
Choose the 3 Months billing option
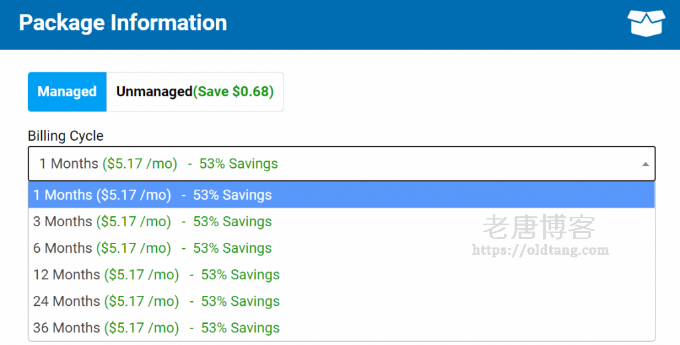[x=153, y=222]
